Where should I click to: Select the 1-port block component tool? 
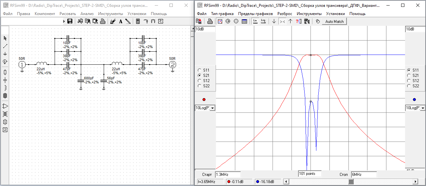(5, 122)
